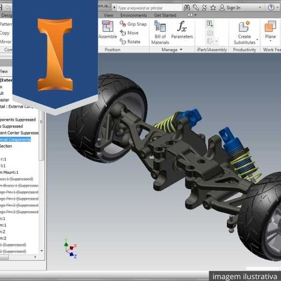Viewport: 281px width, 281px height.
Task: Click Sign In link
Action: 233,7
